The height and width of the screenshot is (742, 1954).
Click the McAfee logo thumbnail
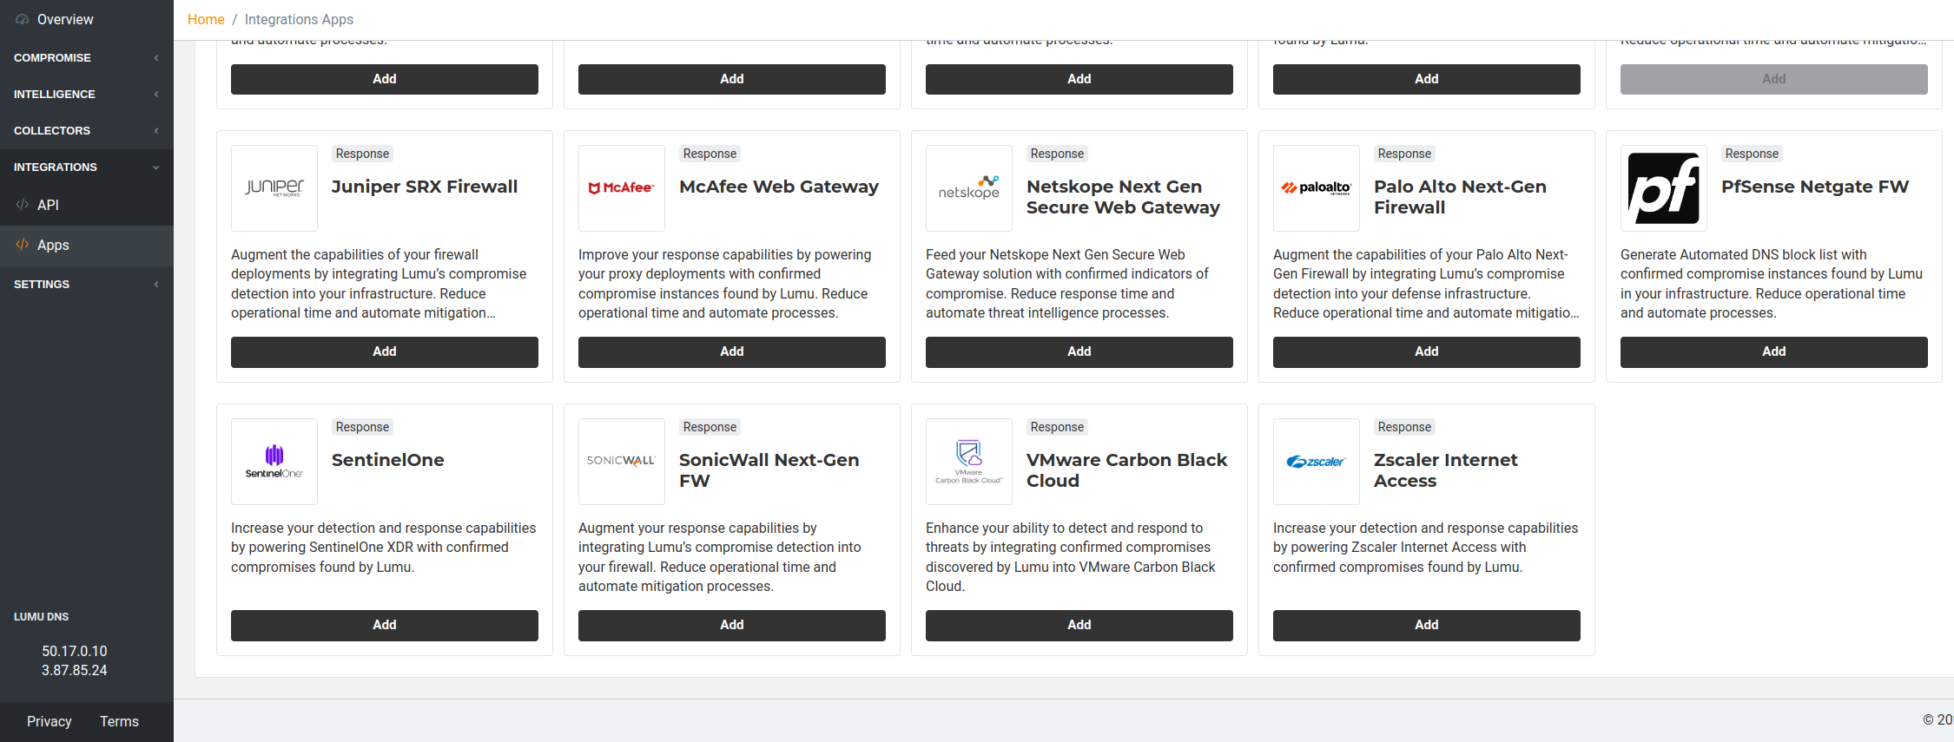[x=622, y=188]
